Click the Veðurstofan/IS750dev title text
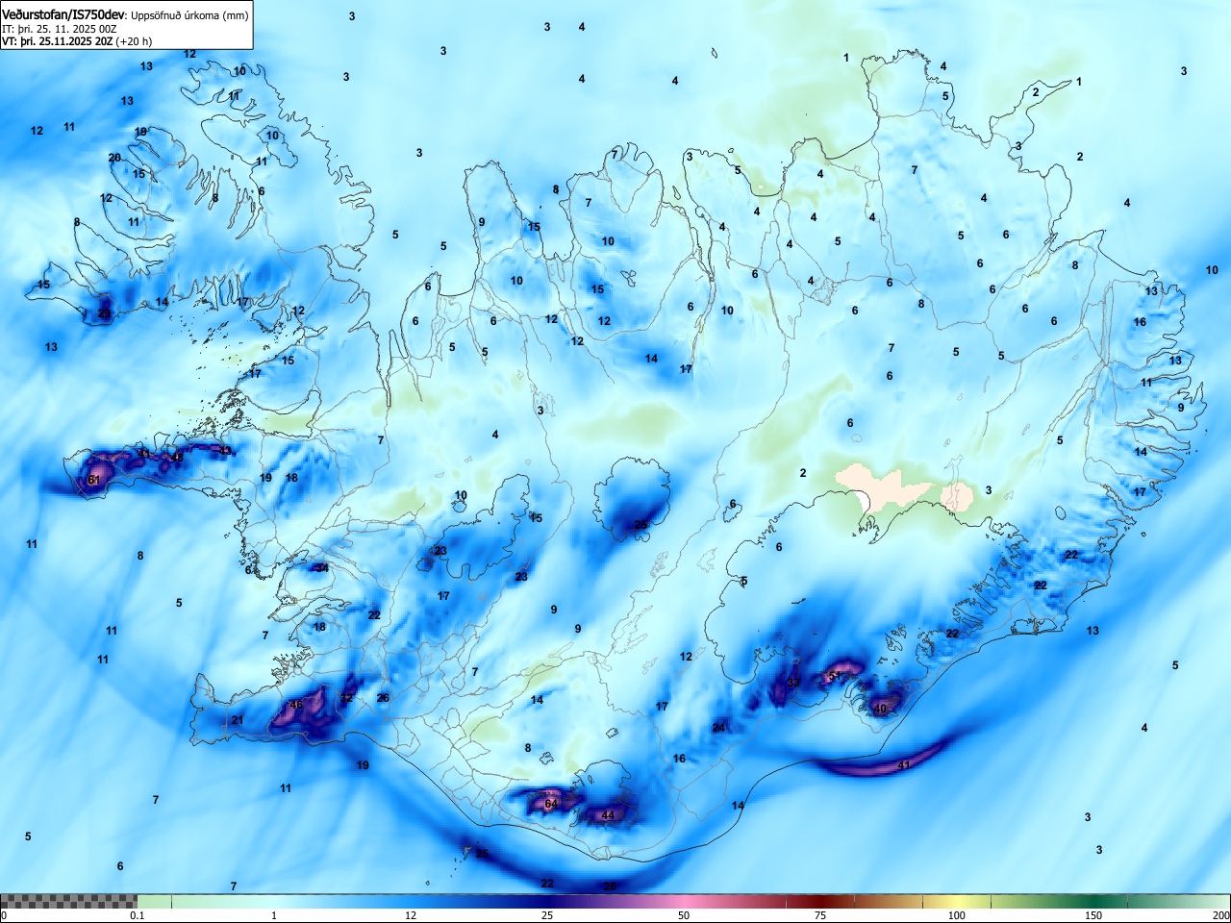This screenshot has width=1231, height=923. (63, 14)
